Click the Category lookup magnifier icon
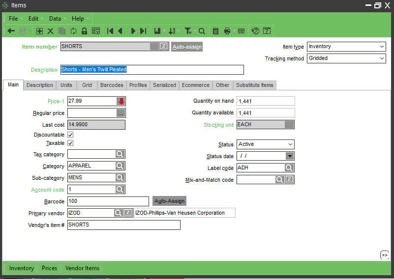 click(120, 166)
